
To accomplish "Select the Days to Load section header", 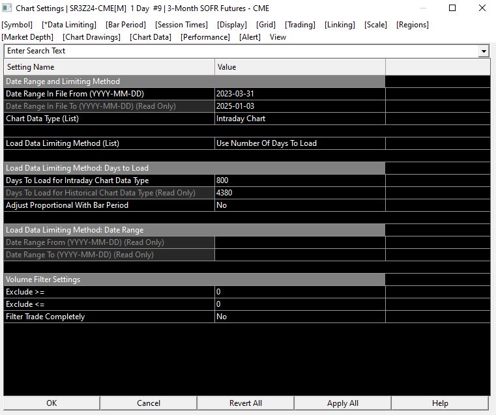I will 194,168.
